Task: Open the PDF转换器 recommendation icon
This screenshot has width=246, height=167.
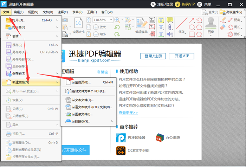Action: (121, 138)
